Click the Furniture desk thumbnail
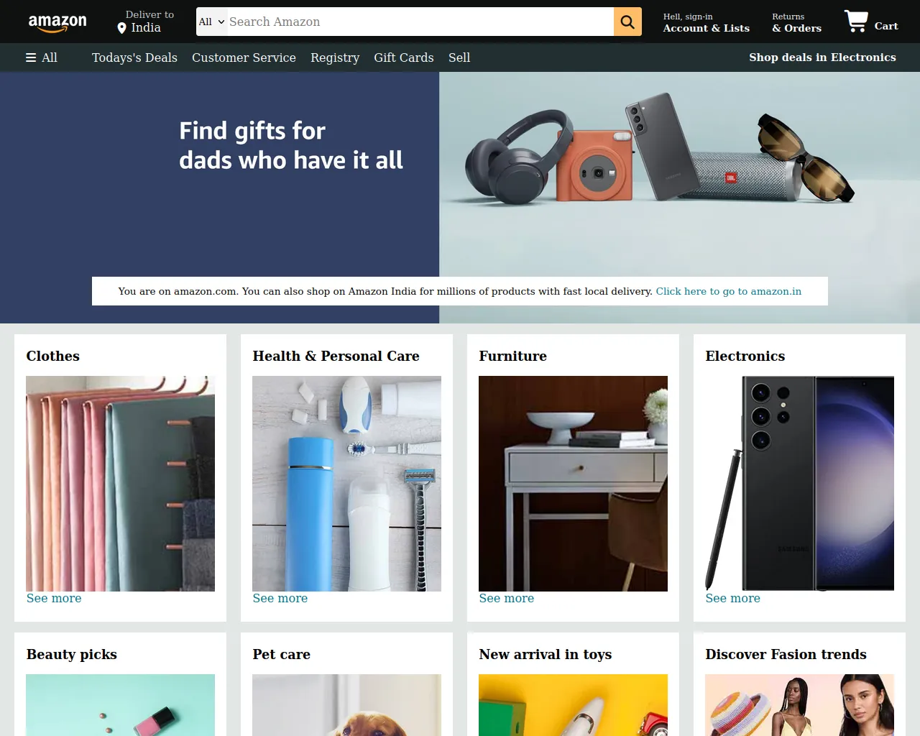 click(x=573, y=484)
